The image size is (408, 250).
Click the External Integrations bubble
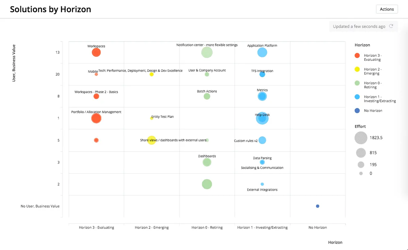coord(262,184)
